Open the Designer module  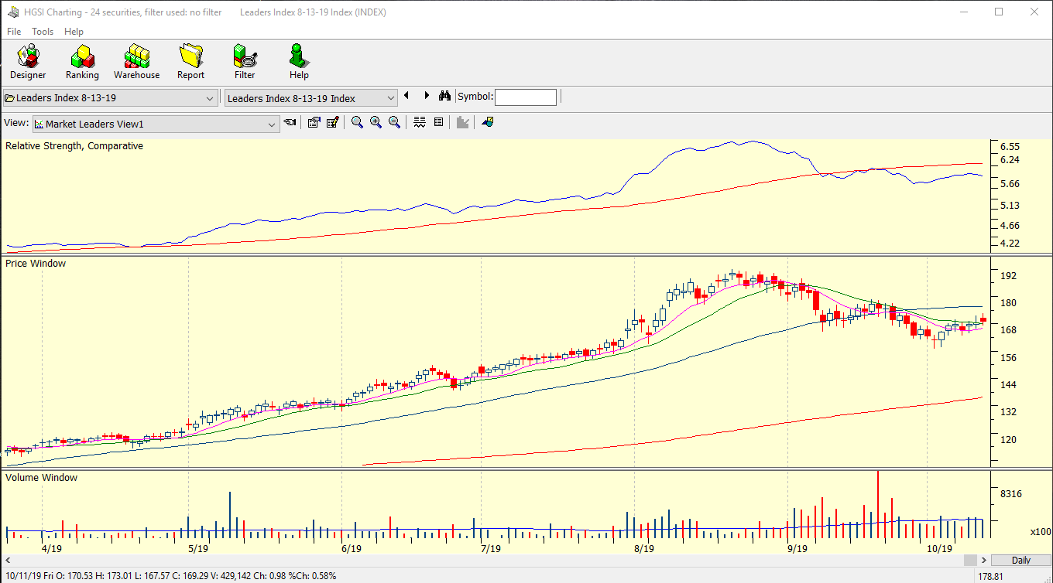point(28,62)
